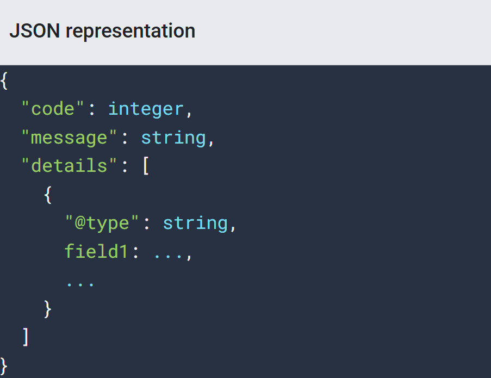Click the standalone ellipsis line
Viewport: 491px width, 378px height.
point(80,284)
